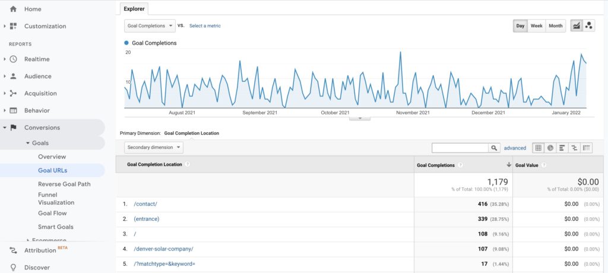This screenshot has height=273, width=608.
Task: Open the Goal URLs report
Action: pyautogui.click(x=53, y=170)
